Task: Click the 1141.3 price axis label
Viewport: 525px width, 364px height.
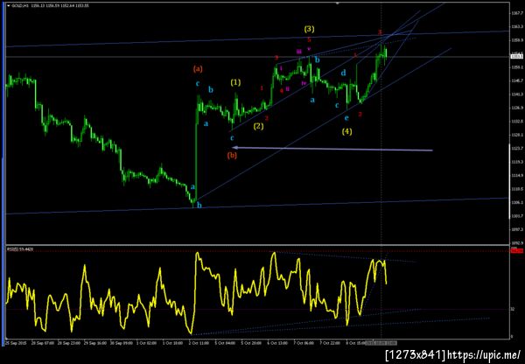Action: click(516, 94)
